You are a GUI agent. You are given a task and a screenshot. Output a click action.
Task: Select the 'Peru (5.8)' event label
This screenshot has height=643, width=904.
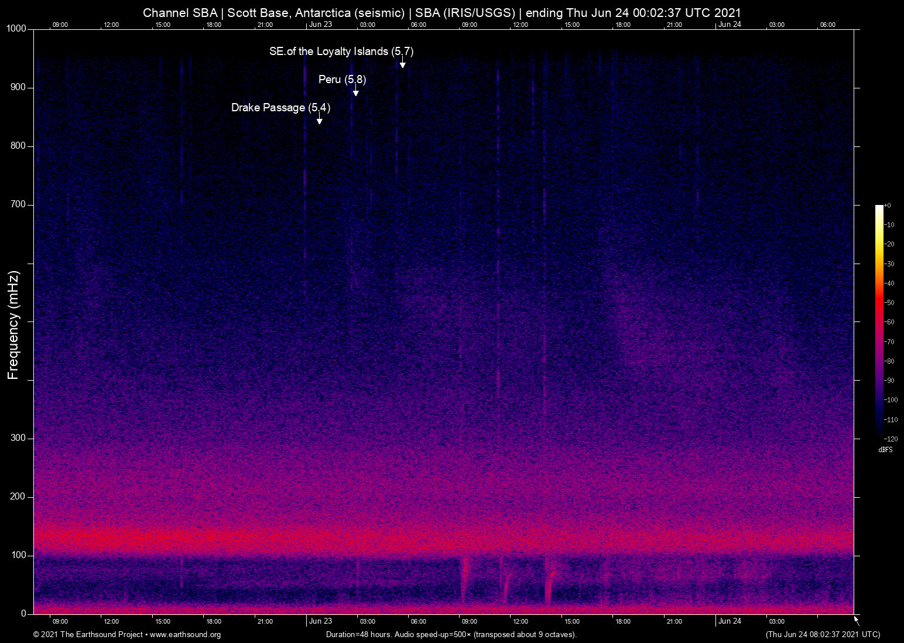(x=342, y=80)
